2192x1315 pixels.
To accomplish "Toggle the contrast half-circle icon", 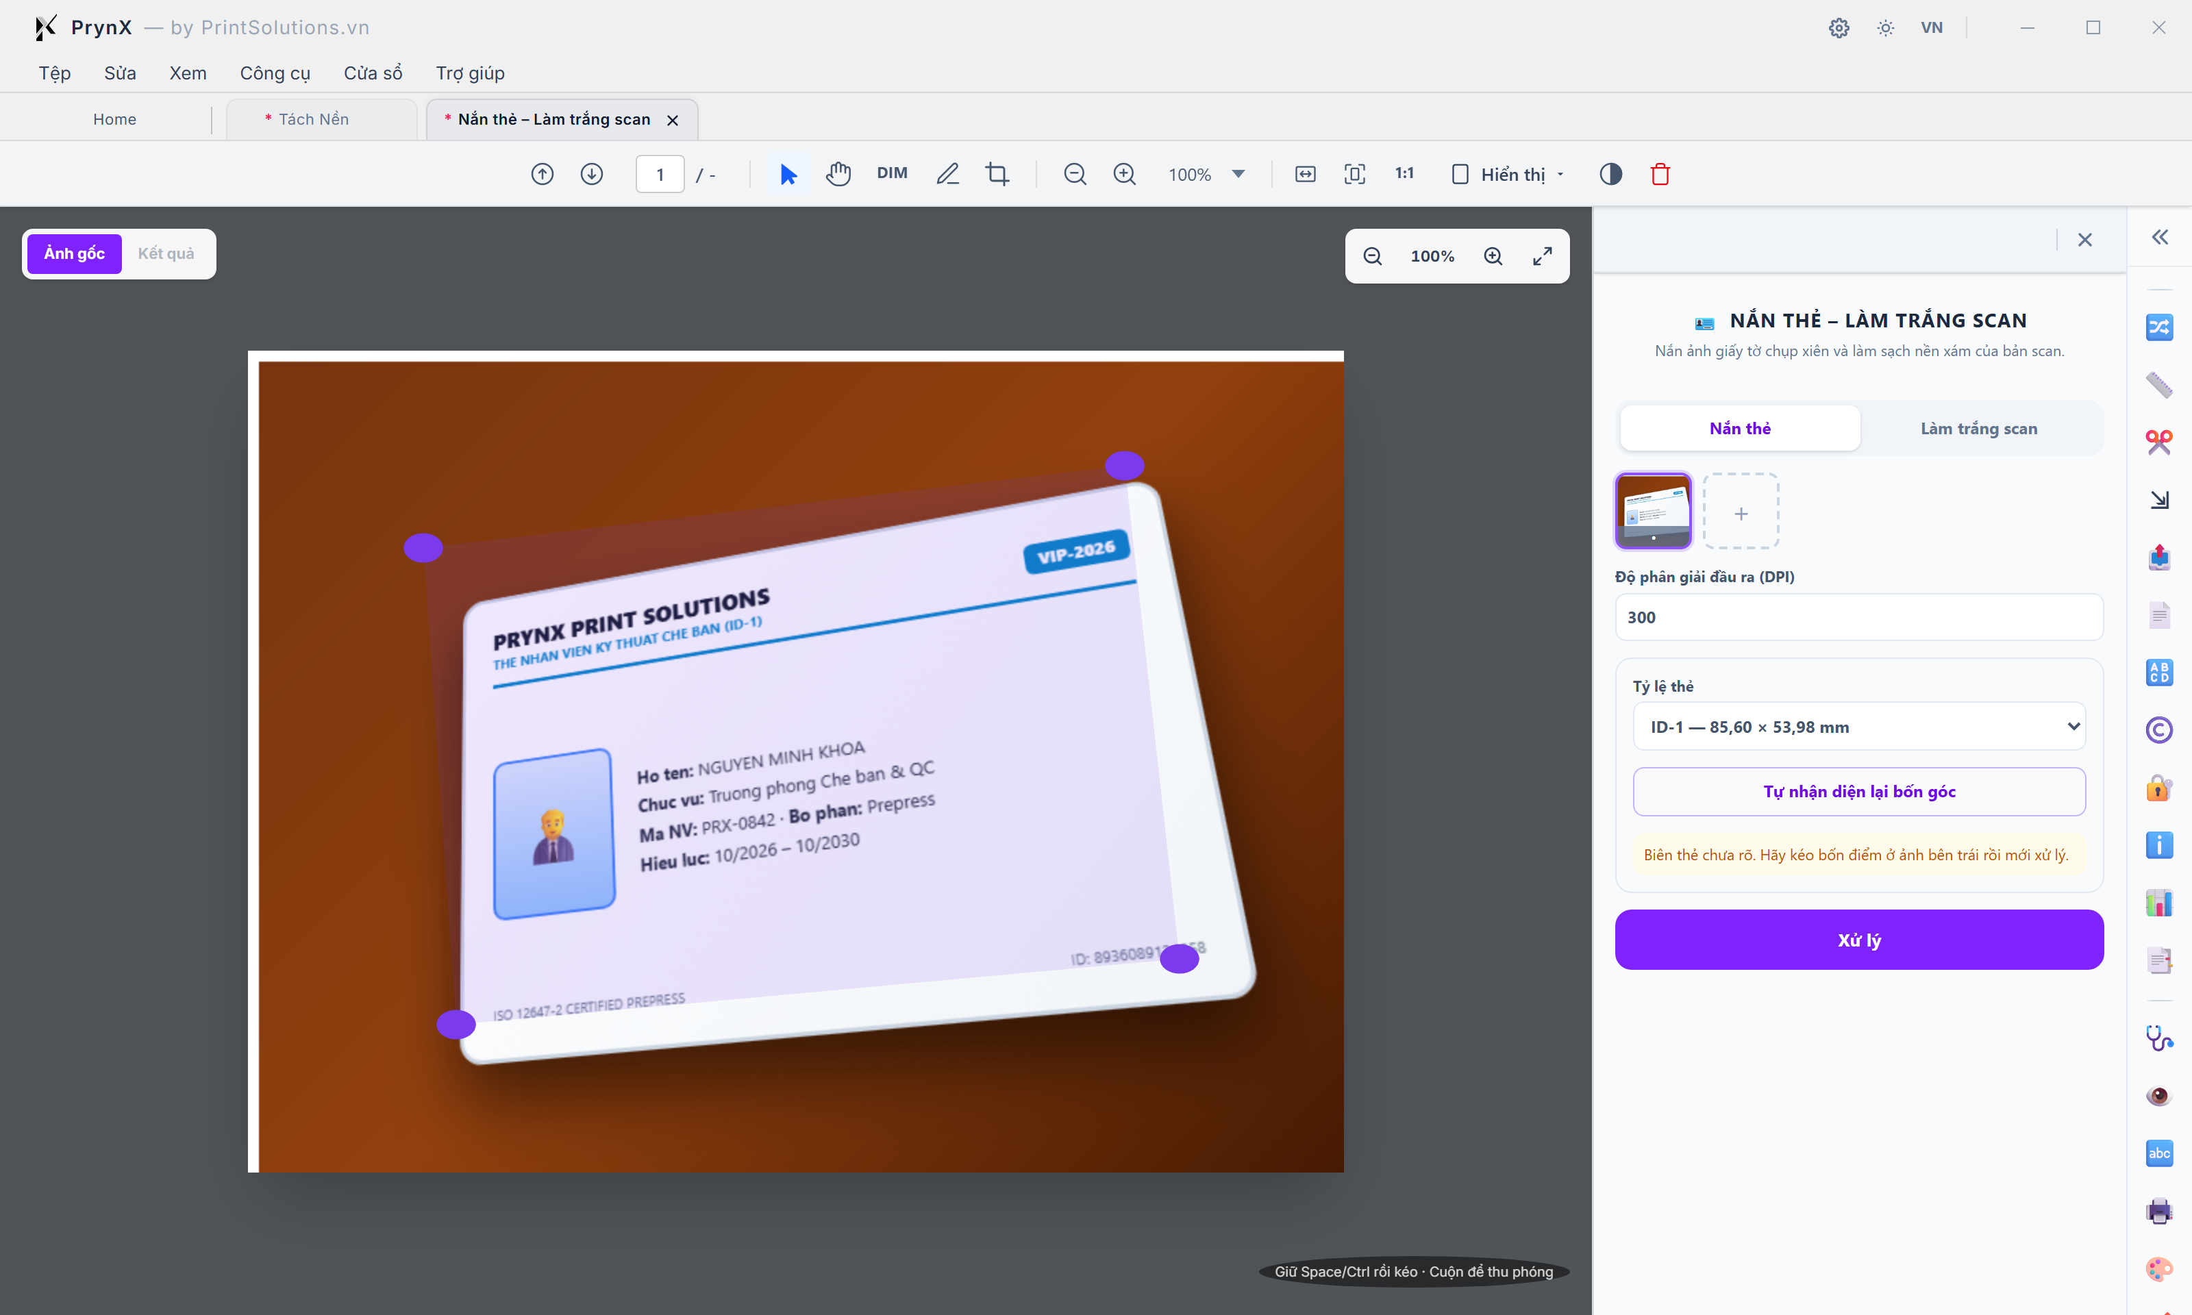I will point(1610,174).
